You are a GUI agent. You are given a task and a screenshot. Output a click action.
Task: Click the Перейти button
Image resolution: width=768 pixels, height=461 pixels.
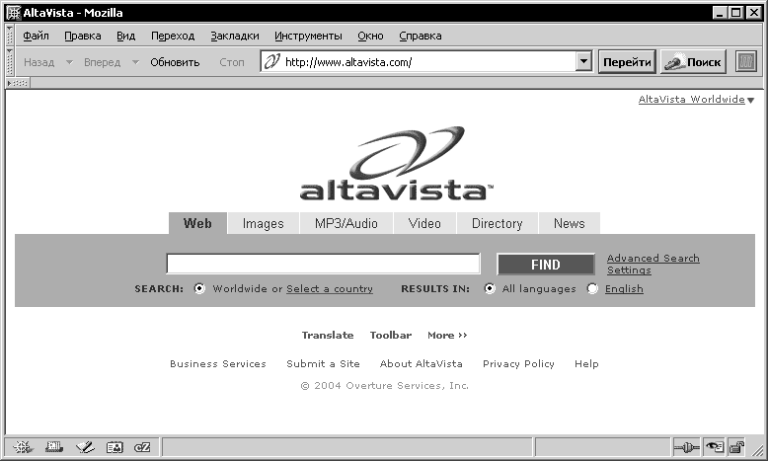click(x=627, y=62)
